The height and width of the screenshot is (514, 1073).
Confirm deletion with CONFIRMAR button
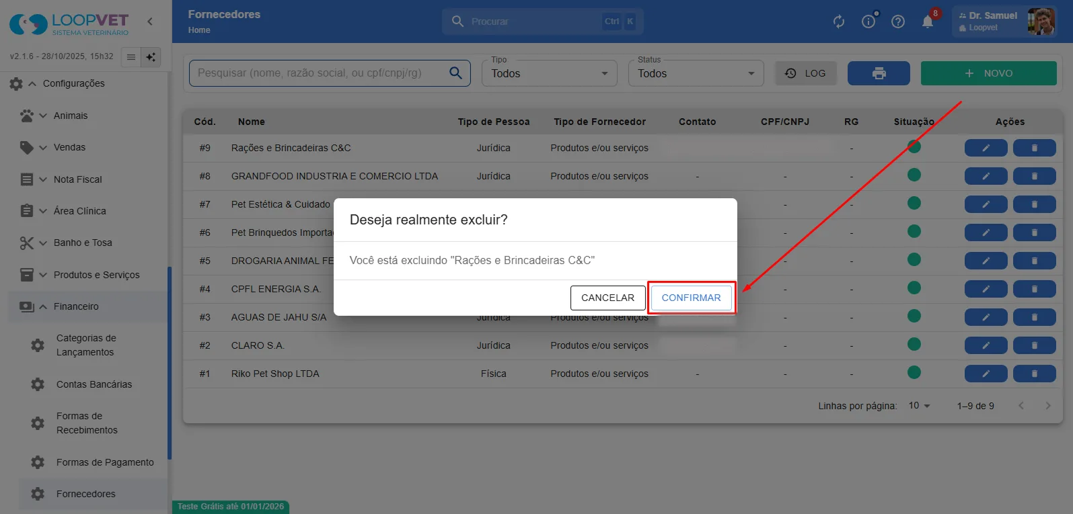point(691,298)
